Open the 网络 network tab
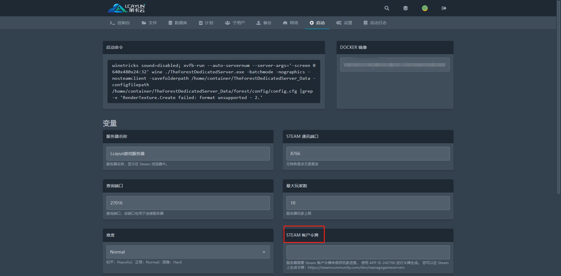 (290, 23)
